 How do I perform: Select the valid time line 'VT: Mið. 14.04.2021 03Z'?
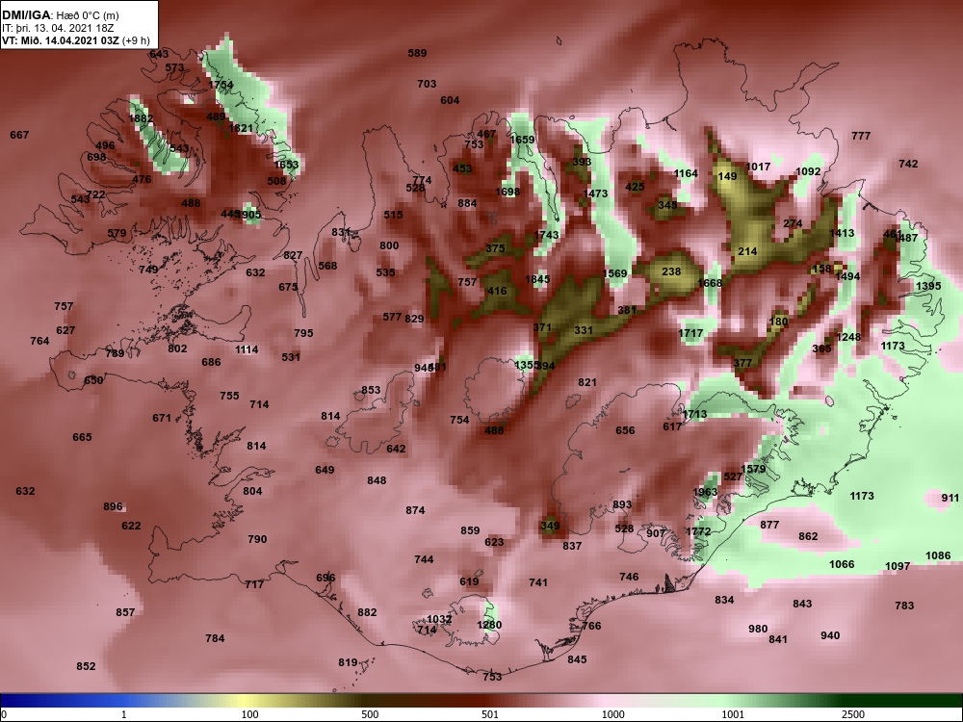point(62,41)
